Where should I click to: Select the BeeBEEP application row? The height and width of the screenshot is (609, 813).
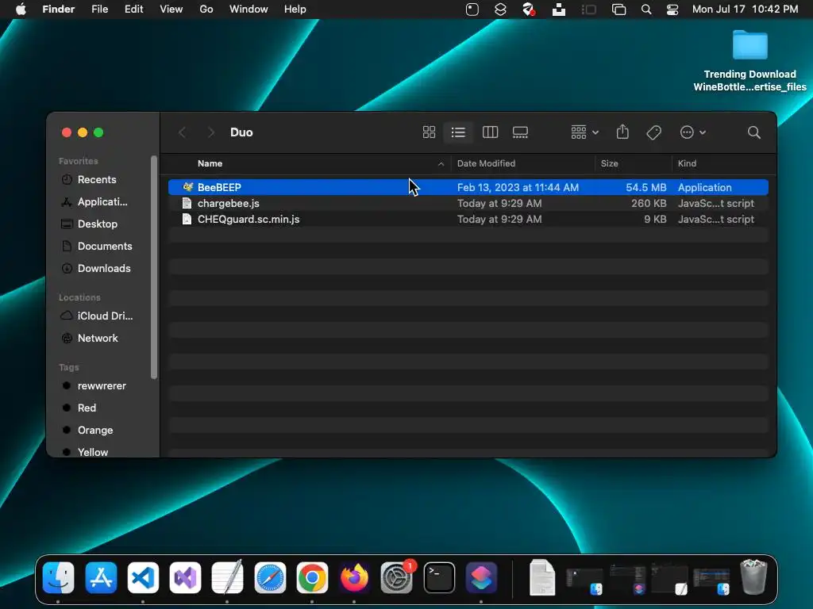click(468, 187)
